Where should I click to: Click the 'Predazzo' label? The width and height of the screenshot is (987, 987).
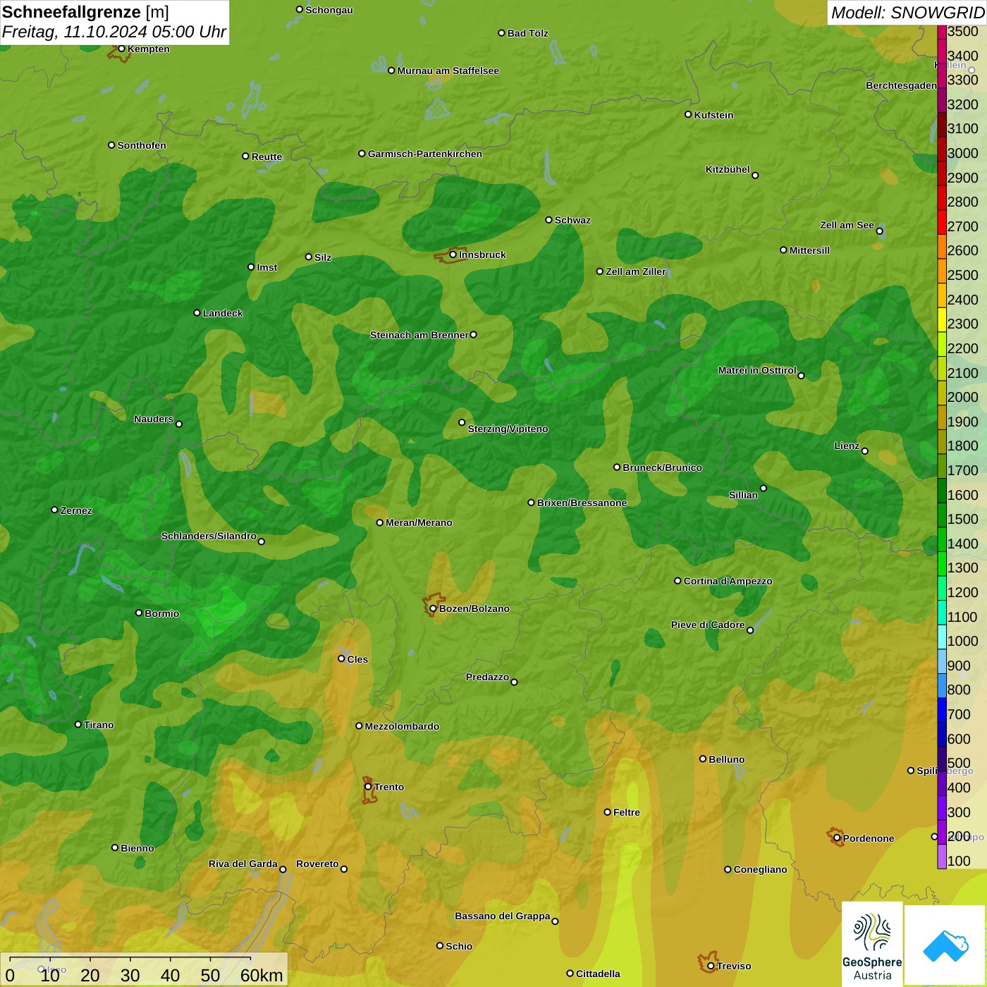[x=487, y=677]
